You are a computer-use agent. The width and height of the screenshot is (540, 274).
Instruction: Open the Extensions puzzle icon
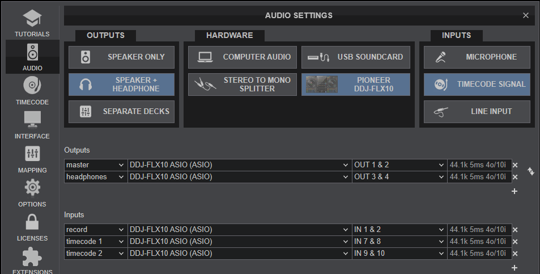(x=32, y=261)
